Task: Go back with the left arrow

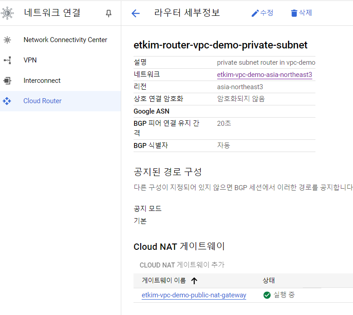Action: tap(135, 13)
